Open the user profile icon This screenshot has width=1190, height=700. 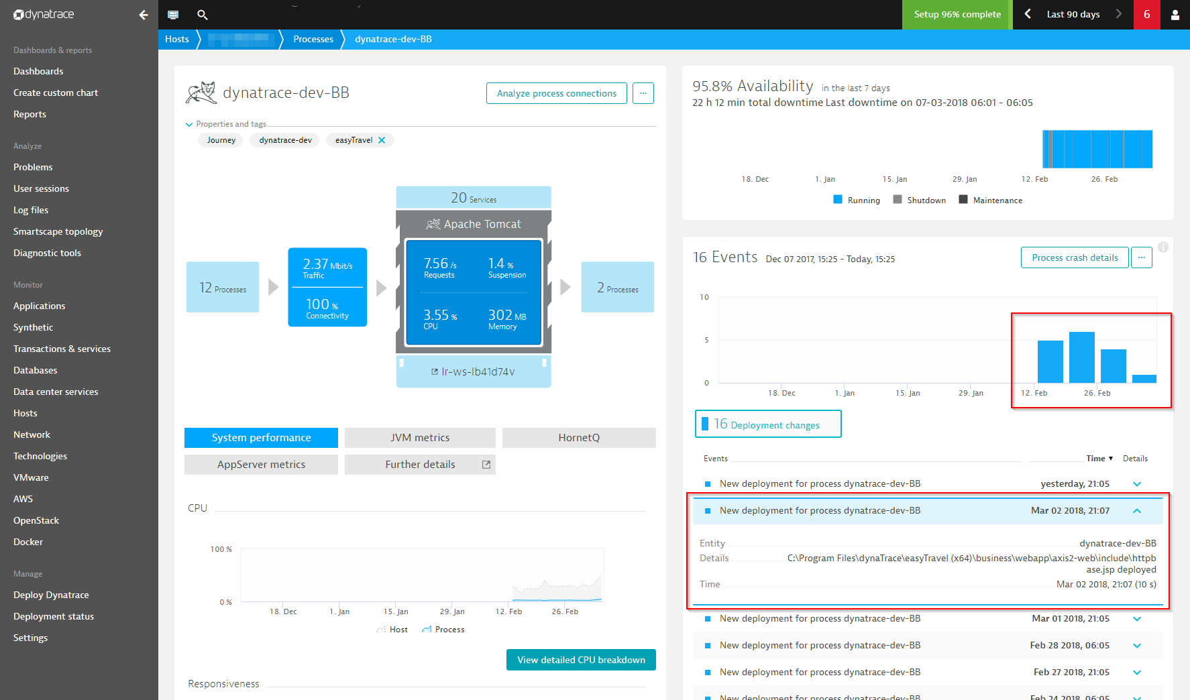(x=1175, y=15)
